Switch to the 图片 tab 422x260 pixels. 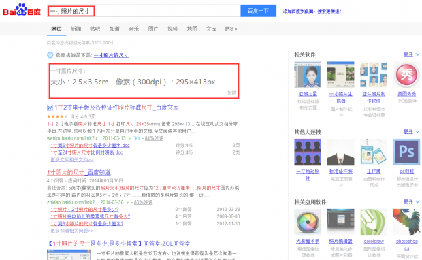click(153, 29)
